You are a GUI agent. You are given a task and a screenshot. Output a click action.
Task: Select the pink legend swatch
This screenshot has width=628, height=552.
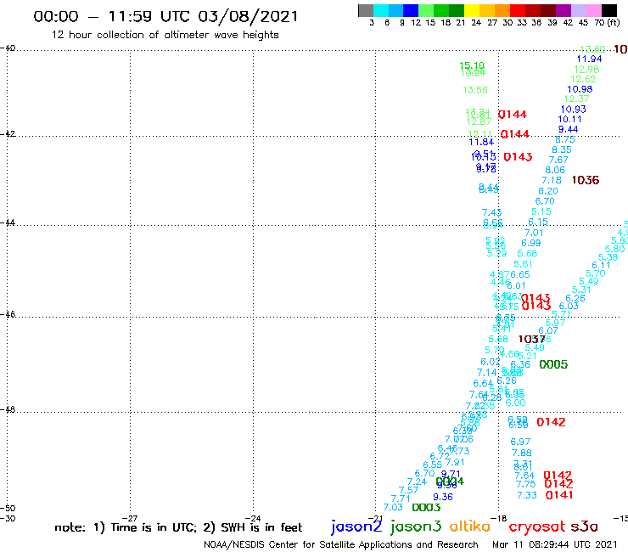coord(594,10)
